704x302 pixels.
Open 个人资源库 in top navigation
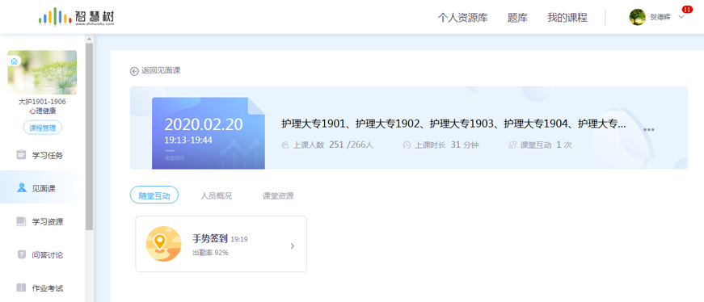coord(463,18)
